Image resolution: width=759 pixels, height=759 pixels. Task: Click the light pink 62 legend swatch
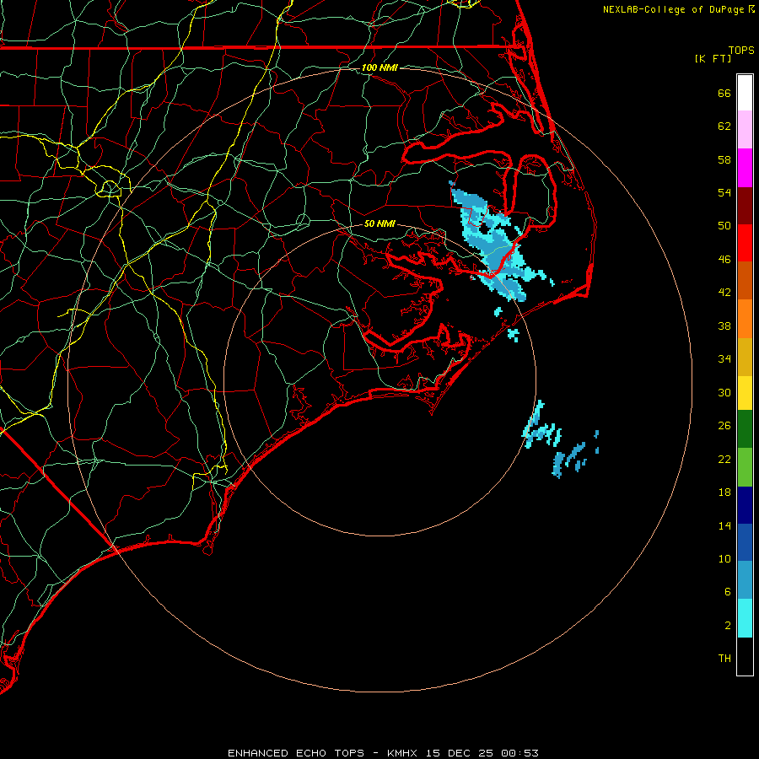745,130
